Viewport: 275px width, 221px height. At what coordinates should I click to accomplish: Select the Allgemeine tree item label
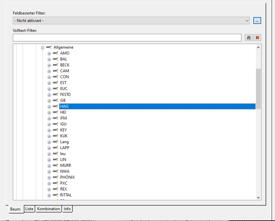[63, 47]
